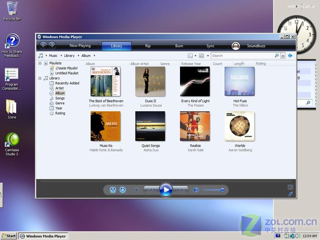Skip to next track
The height and width of the screenshot is (240, 320).
[180, 190]
